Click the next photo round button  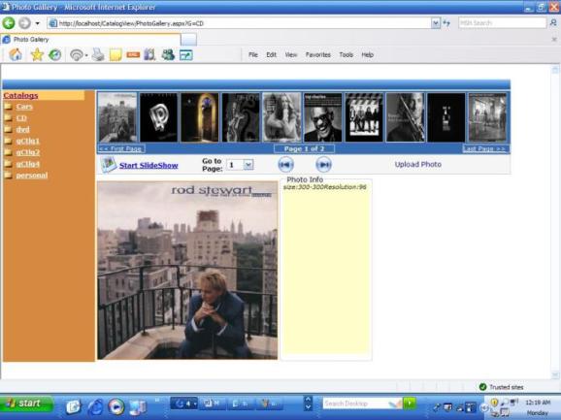(324, 165)
